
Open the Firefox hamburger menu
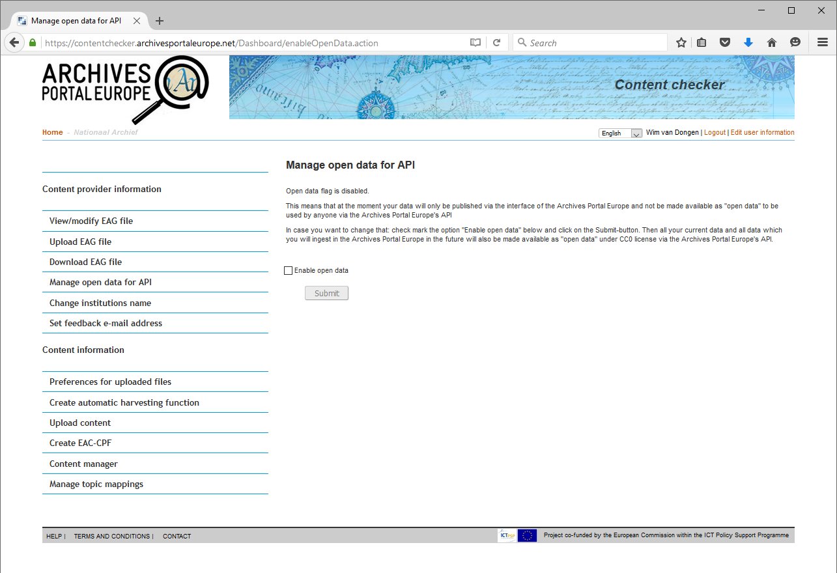click(x=823, y=42)
